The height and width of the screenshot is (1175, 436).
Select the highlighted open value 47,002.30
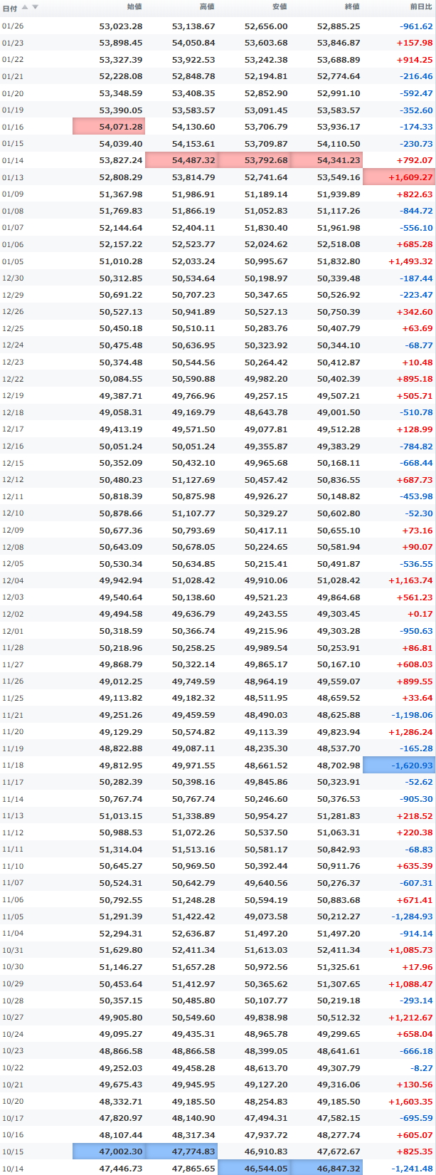click(x=109, y=1151)
